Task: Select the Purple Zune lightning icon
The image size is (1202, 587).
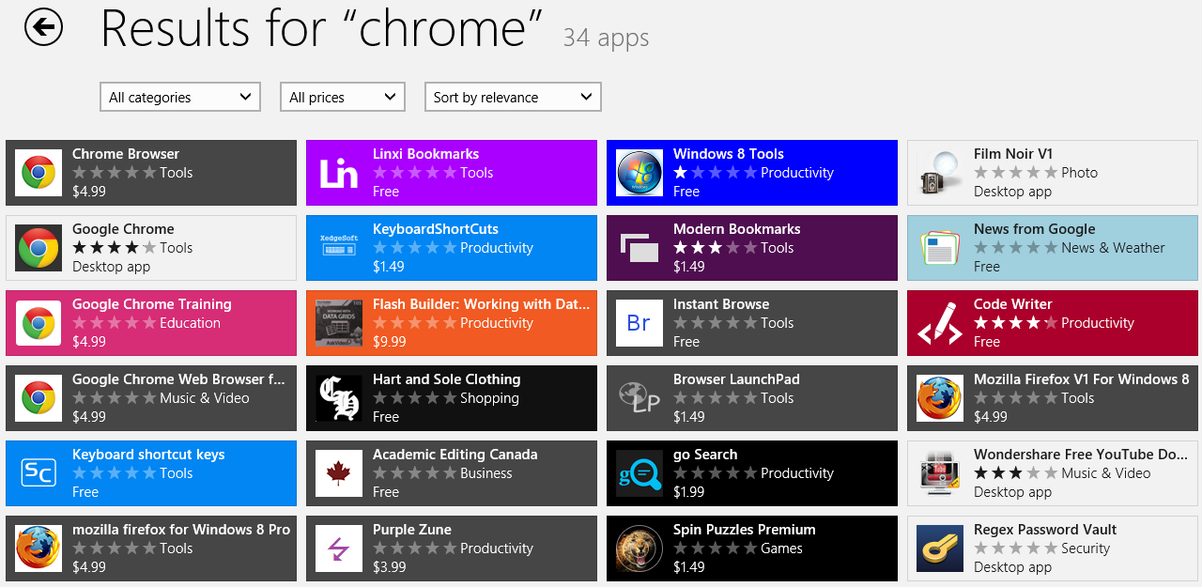Action: click(338, 548)
